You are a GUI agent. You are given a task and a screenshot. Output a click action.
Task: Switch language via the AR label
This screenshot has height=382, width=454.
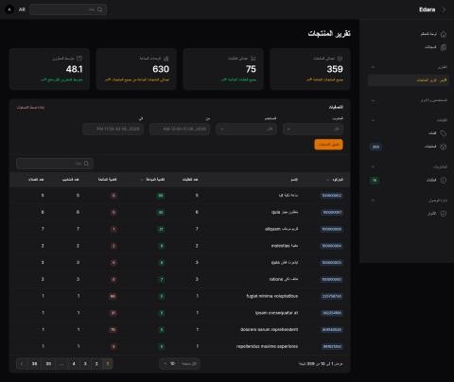point(22,9)
